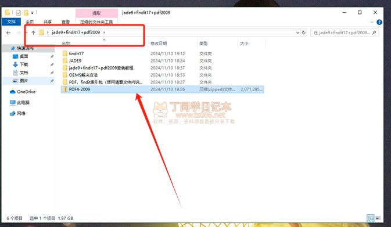Screen dimensions: 391x227
Task: Click the findit17 folder icon
Action: point(65,53)
